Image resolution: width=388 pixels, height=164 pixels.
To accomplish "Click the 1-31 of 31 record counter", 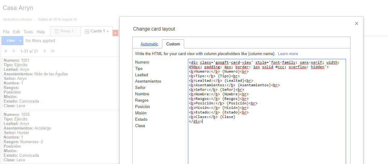I will [29, 51].
